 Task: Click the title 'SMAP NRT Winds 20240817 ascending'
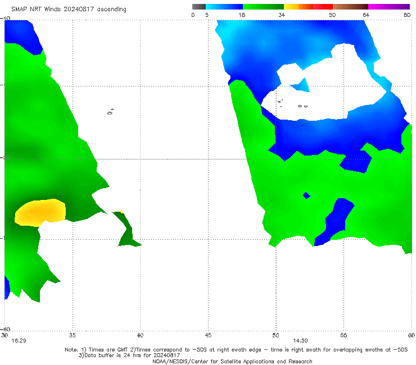69,9
